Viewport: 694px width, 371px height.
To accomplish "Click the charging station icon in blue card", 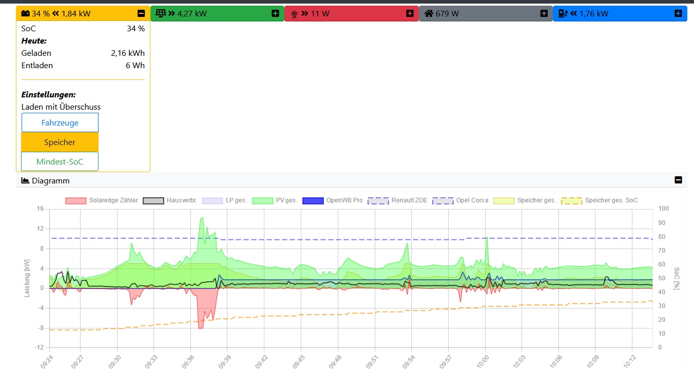I will 563,13.
